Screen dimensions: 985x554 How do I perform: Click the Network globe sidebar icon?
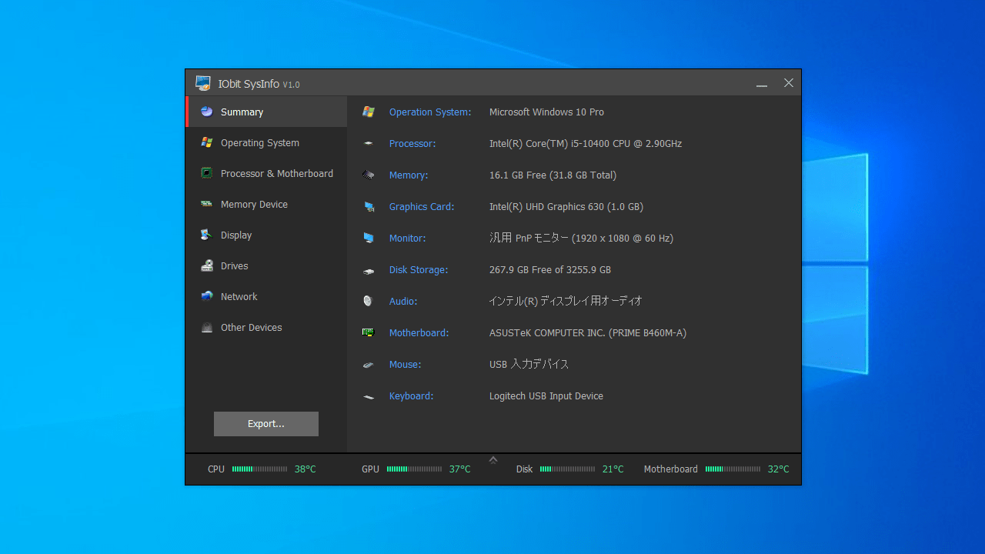click(207, 296)
